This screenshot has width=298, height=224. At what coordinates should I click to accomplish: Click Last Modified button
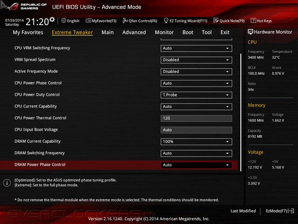243,211
